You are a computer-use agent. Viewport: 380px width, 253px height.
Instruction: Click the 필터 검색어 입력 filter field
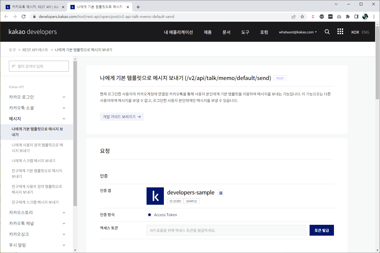(39, 66)
